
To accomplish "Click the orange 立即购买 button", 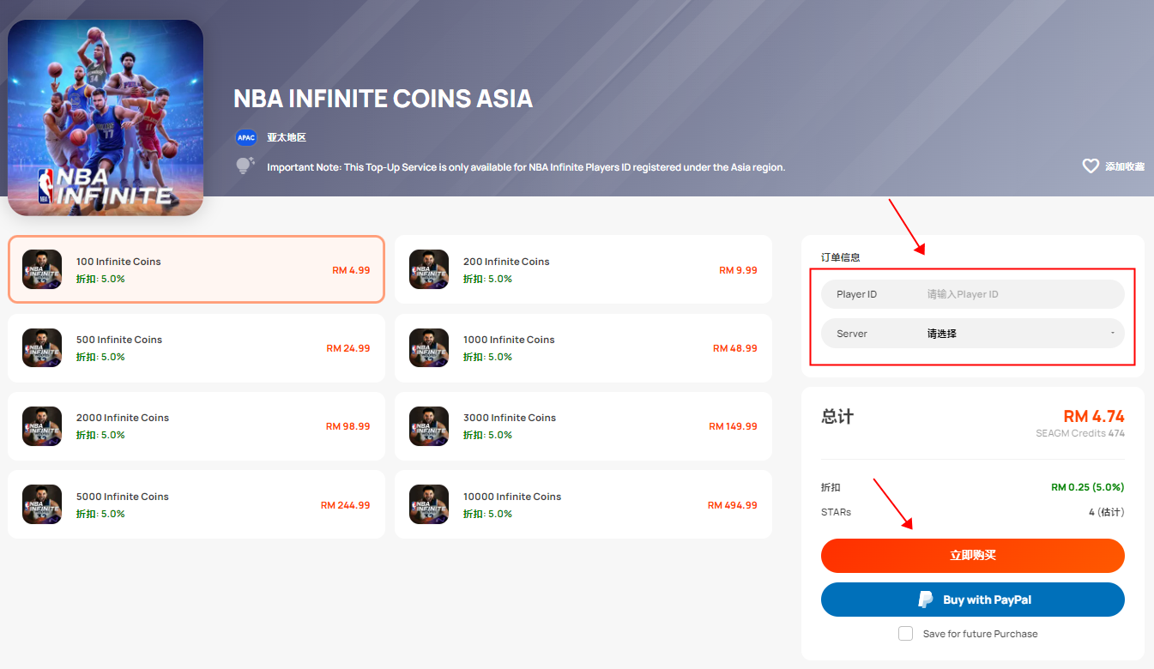I will pos(972,556).
